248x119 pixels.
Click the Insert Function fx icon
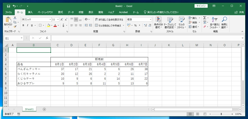47,38
